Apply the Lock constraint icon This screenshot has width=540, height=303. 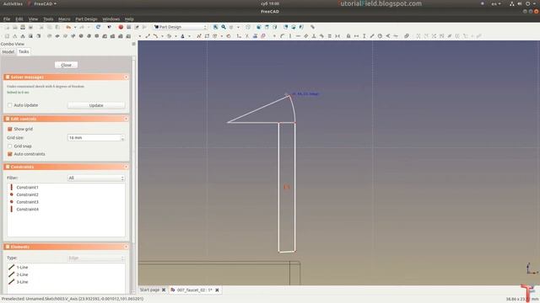[348, 36]
